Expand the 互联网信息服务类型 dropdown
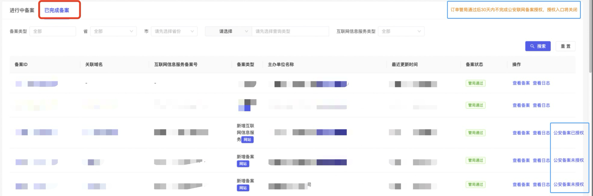 [401, 31]
